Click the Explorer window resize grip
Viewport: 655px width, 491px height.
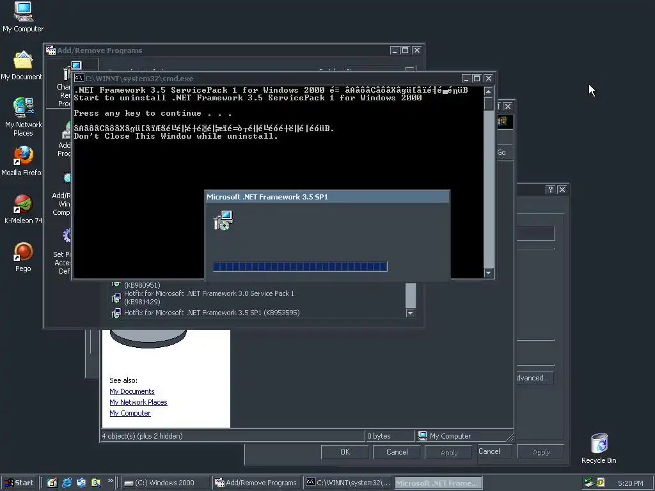pos(510,437)
